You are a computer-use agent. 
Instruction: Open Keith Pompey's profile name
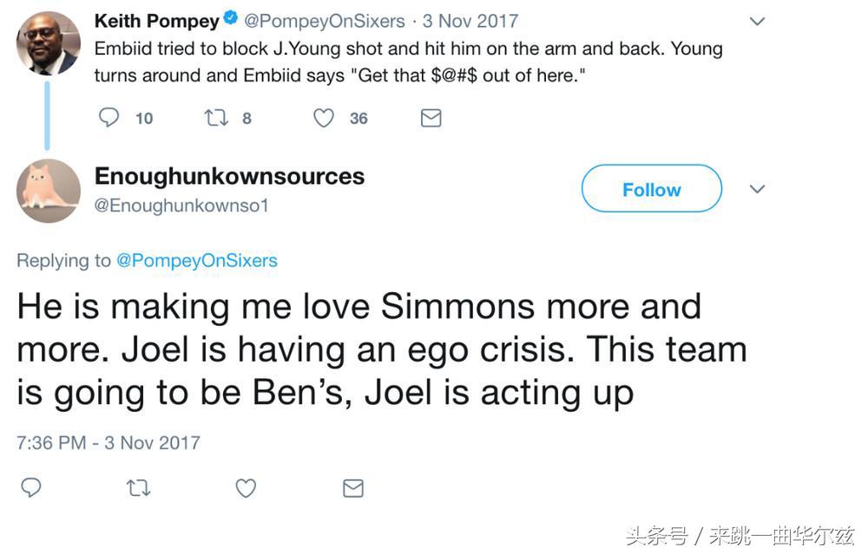pyautogui.click(x=156, y=20)
